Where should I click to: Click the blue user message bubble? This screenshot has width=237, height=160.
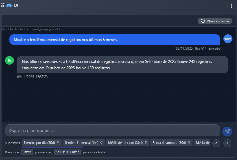pos(114,40)
